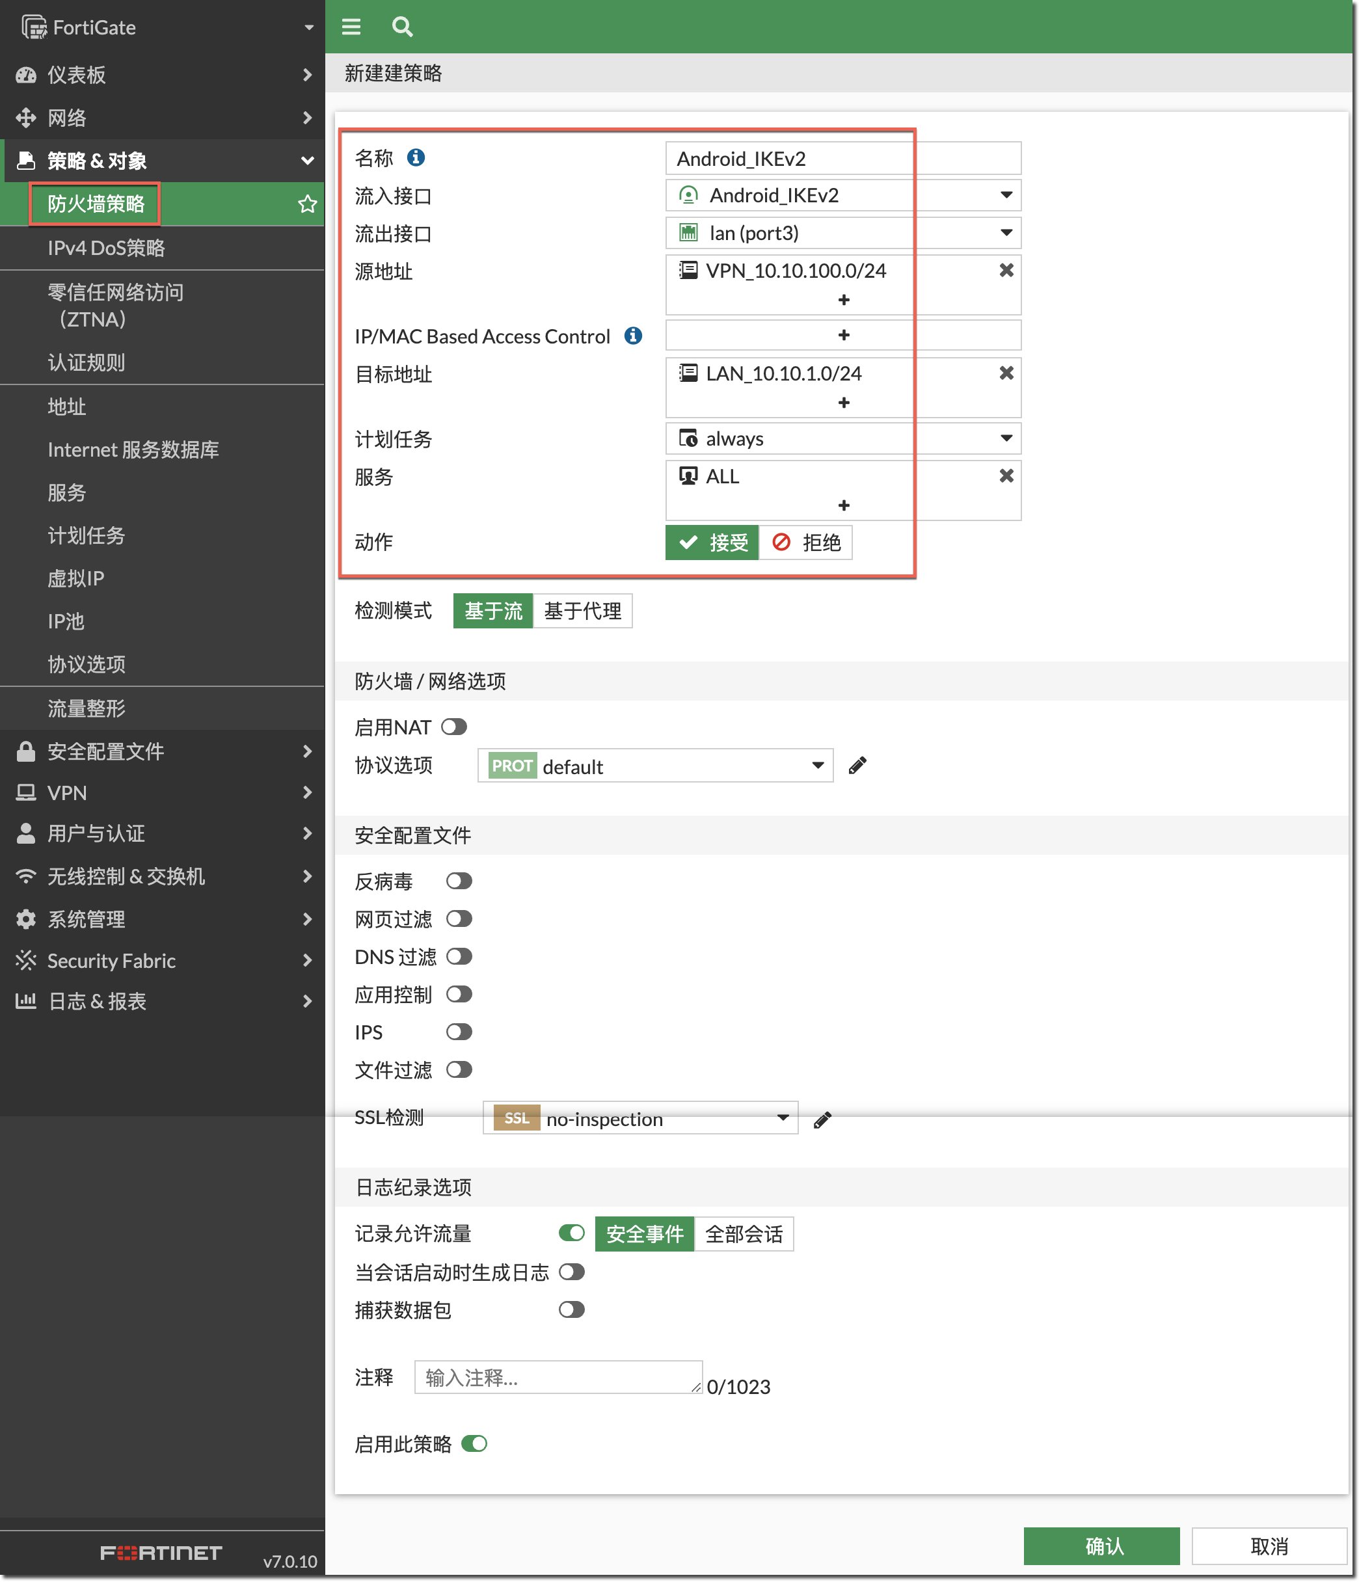
Task: Turn on the 反病毒 toggle
Action: coord(459,881)
